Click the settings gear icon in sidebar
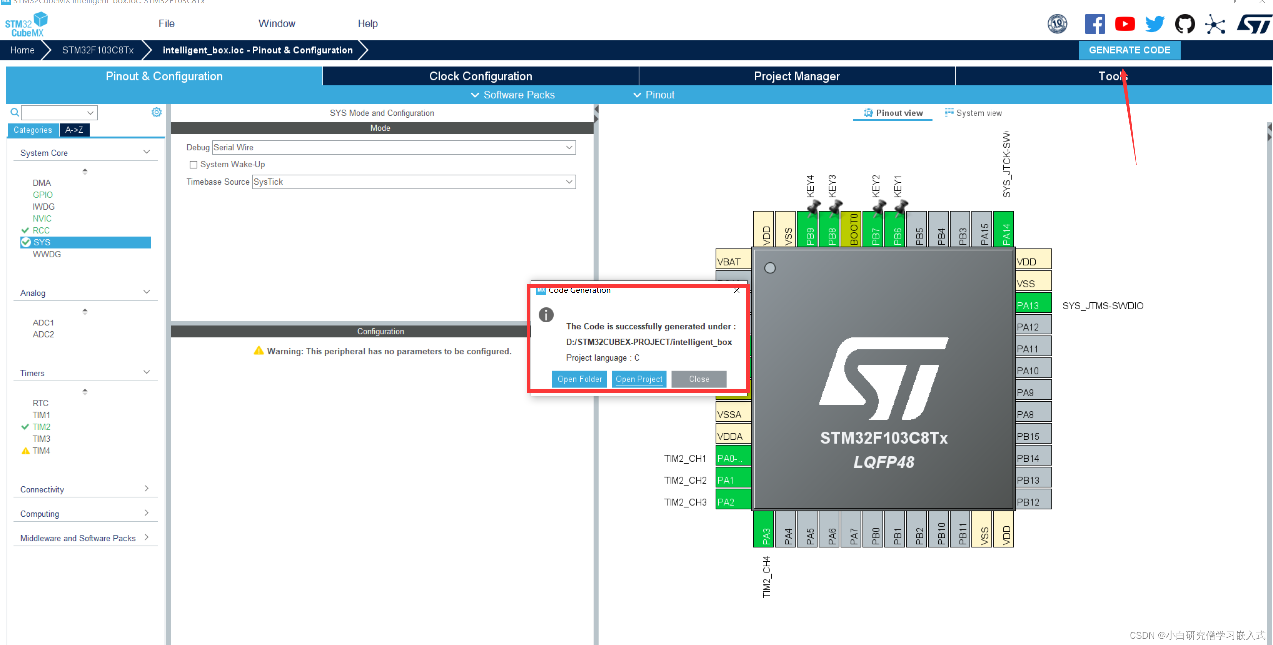Image resolution: width=1273 pixels, height=645 pixels. 156,112
